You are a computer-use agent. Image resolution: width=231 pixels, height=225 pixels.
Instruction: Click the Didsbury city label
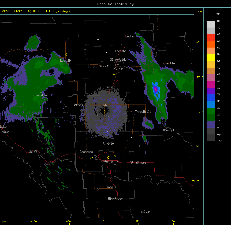tap(103, 115)
